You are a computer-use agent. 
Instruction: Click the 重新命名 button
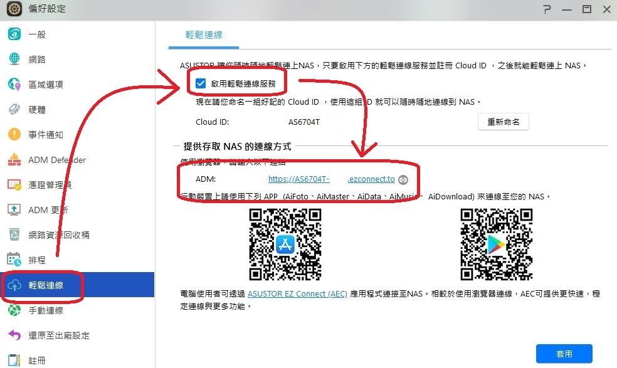click(504, 122)
